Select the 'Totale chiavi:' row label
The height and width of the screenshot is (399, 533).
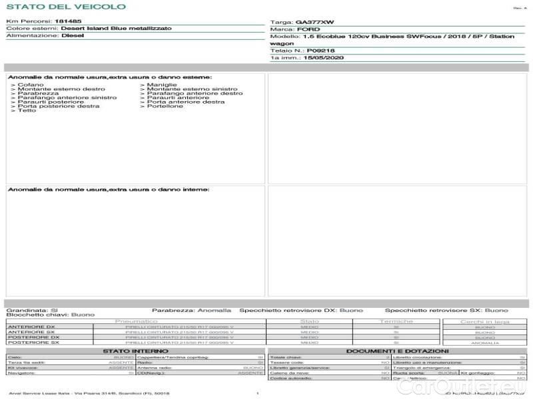tap(286, 358)
